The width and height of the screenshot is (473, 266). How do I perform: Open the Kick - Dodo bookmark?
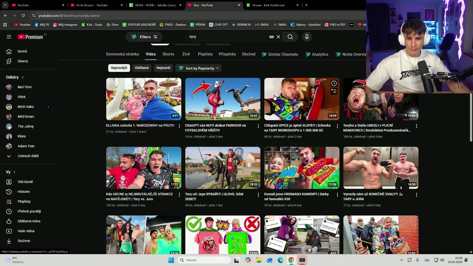tap(92, 24)
